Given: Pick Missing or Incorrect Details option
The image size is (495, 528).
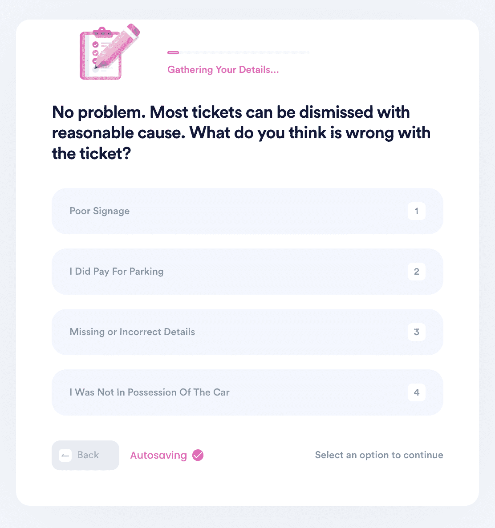Looking at the screenshot, I should point(247,332).
